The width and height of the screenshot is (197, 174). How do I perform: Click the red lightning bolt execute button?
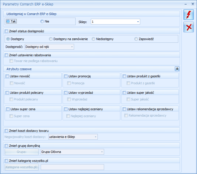tap(188, 15)
